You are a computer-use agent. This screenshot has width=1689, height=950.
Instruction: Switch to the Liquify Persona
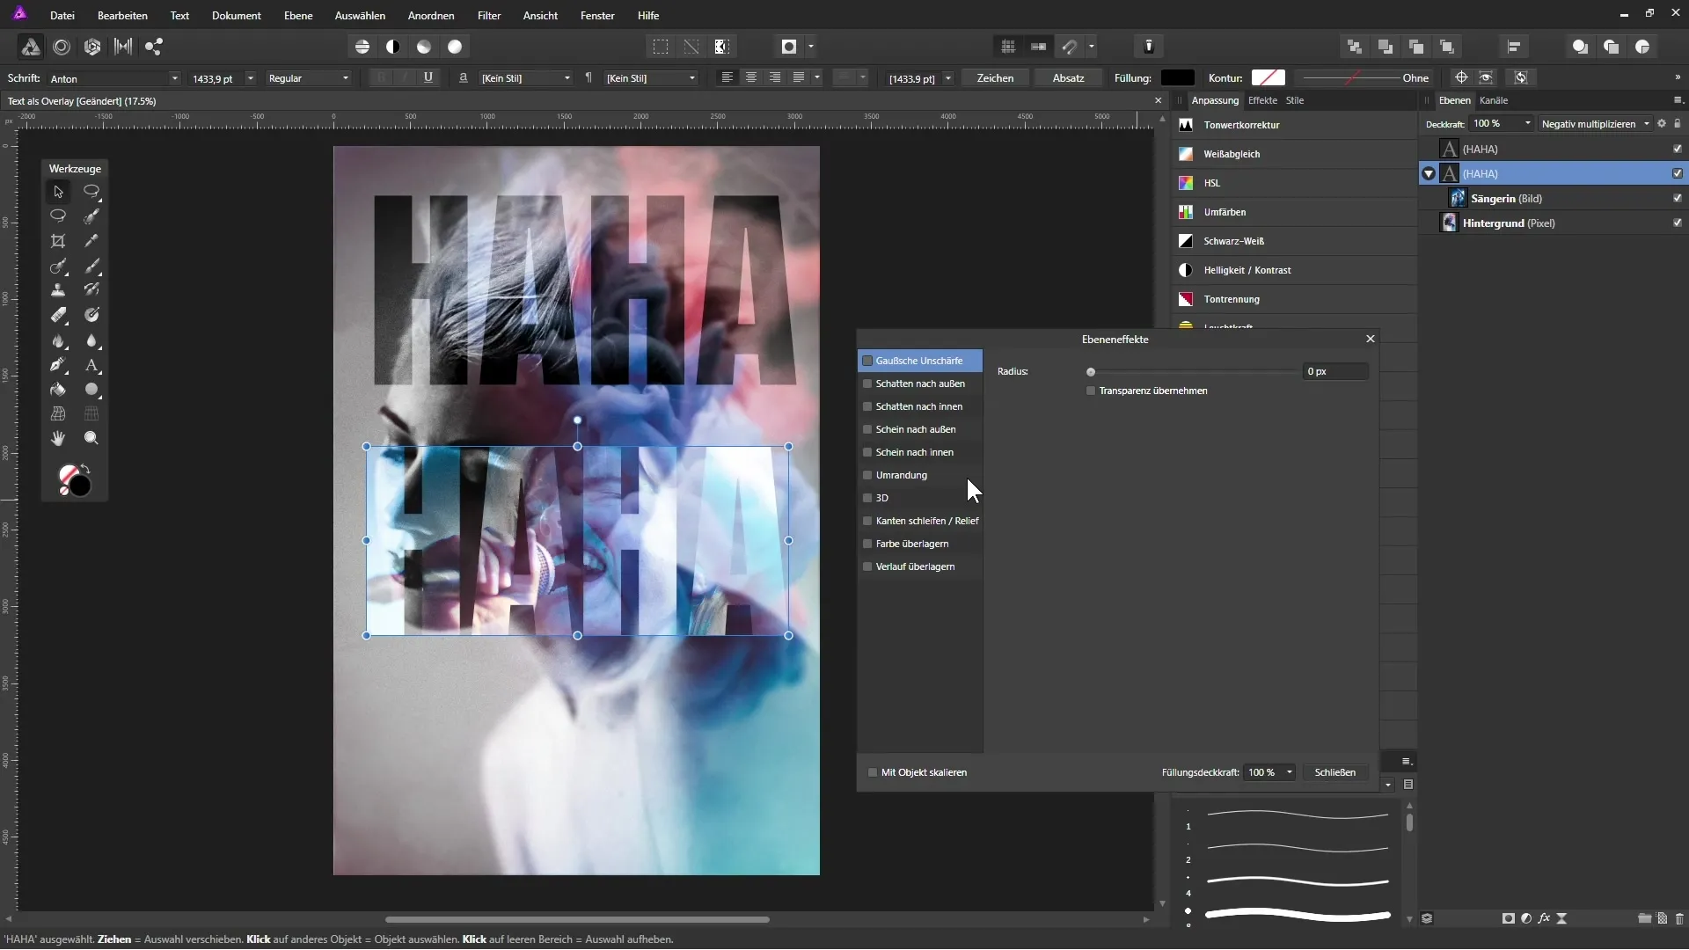click(x=62, y=47)
